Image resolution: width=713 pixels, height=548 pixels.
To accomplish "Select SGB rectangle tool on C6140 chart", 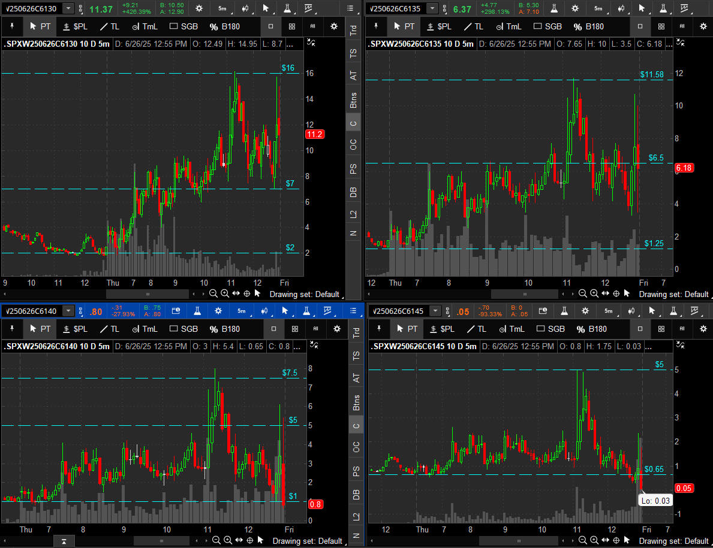I will point(183,329).
